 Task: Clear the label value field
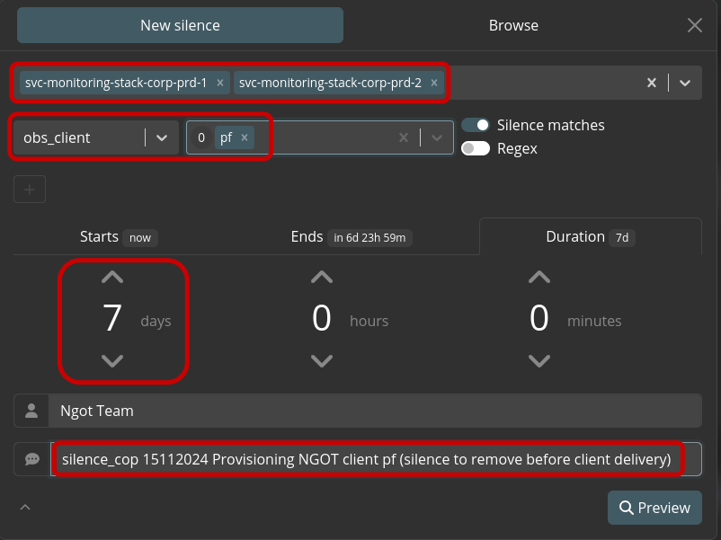(x=404, y=137)
